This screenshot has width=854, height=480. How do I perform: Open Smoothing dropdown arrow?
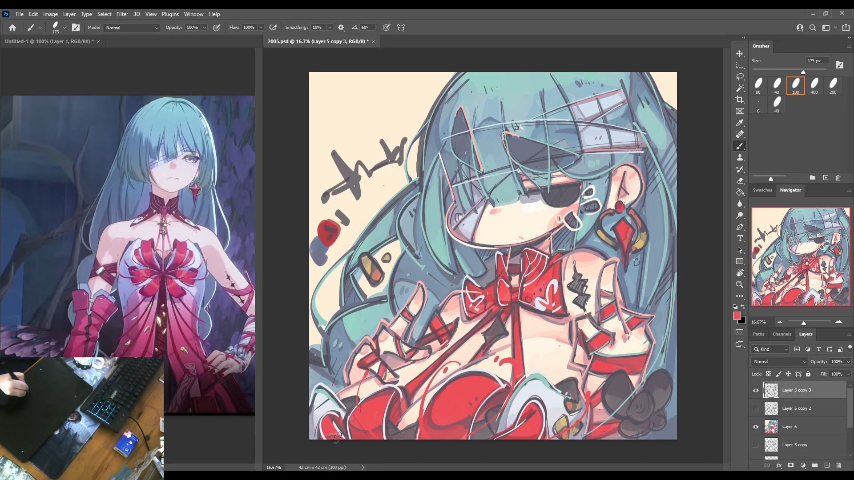[x=330, y=28]
